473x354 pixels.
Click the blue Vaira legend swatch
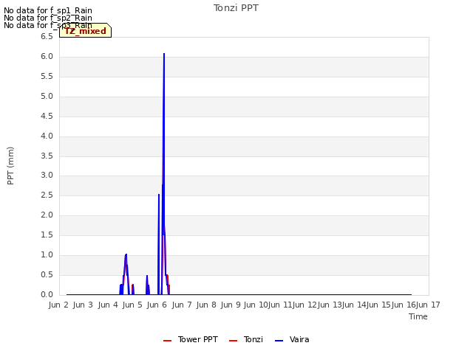(x=279, y=341)
